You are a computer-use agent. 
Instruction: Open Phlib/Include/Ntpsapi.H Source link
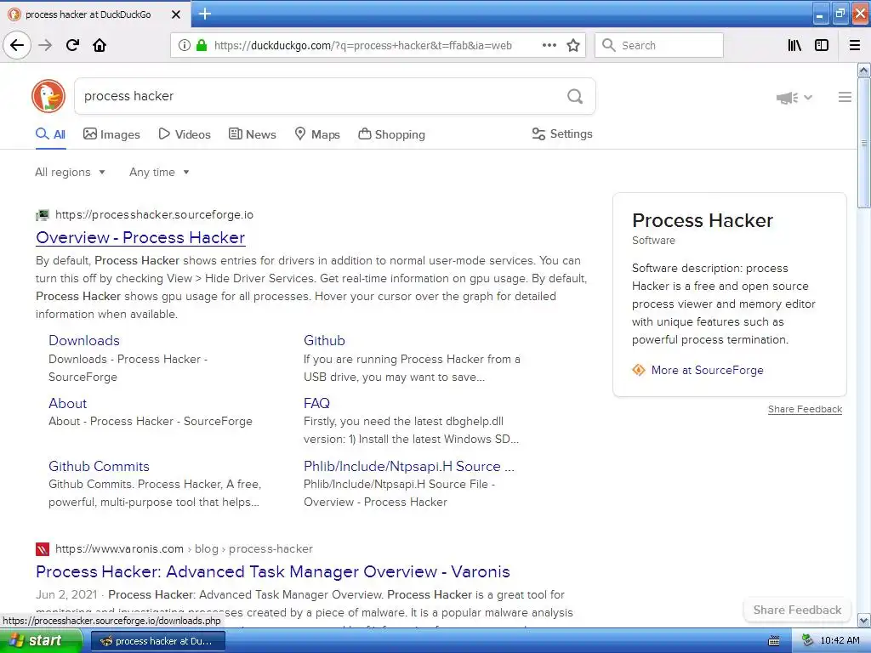click(x=409, y=467)
